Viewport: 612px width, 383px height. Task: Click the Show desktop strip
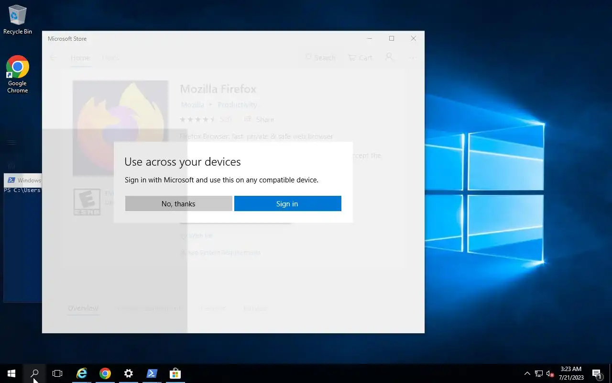click(611, 373)
